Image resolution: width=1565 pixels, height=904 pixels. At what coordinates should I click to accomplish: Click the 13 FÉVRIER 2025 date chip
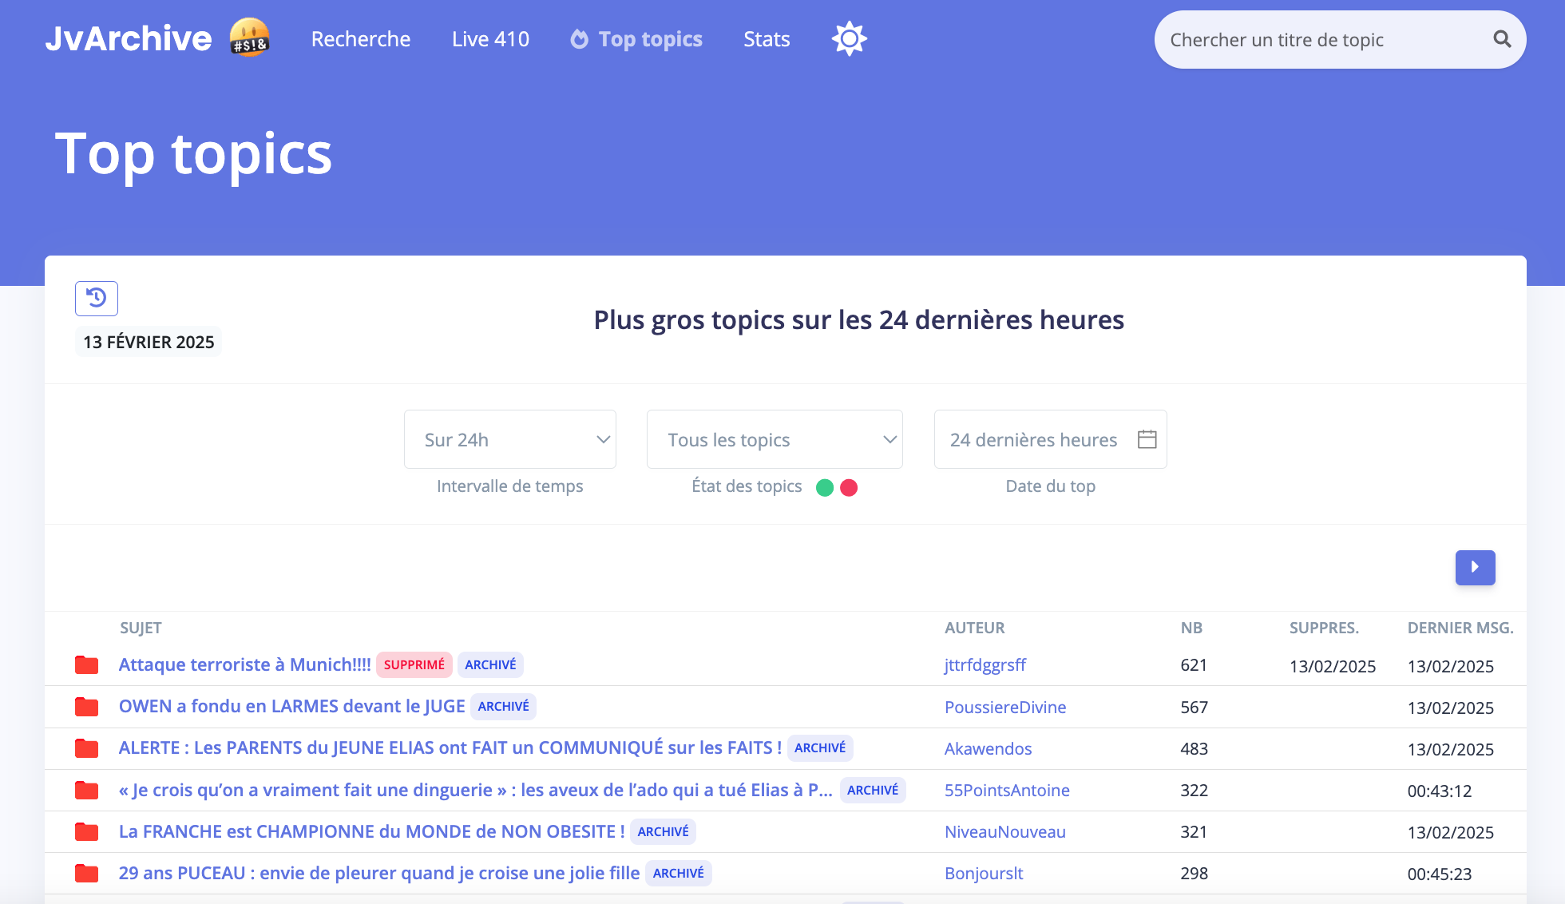tap(148, 341)
